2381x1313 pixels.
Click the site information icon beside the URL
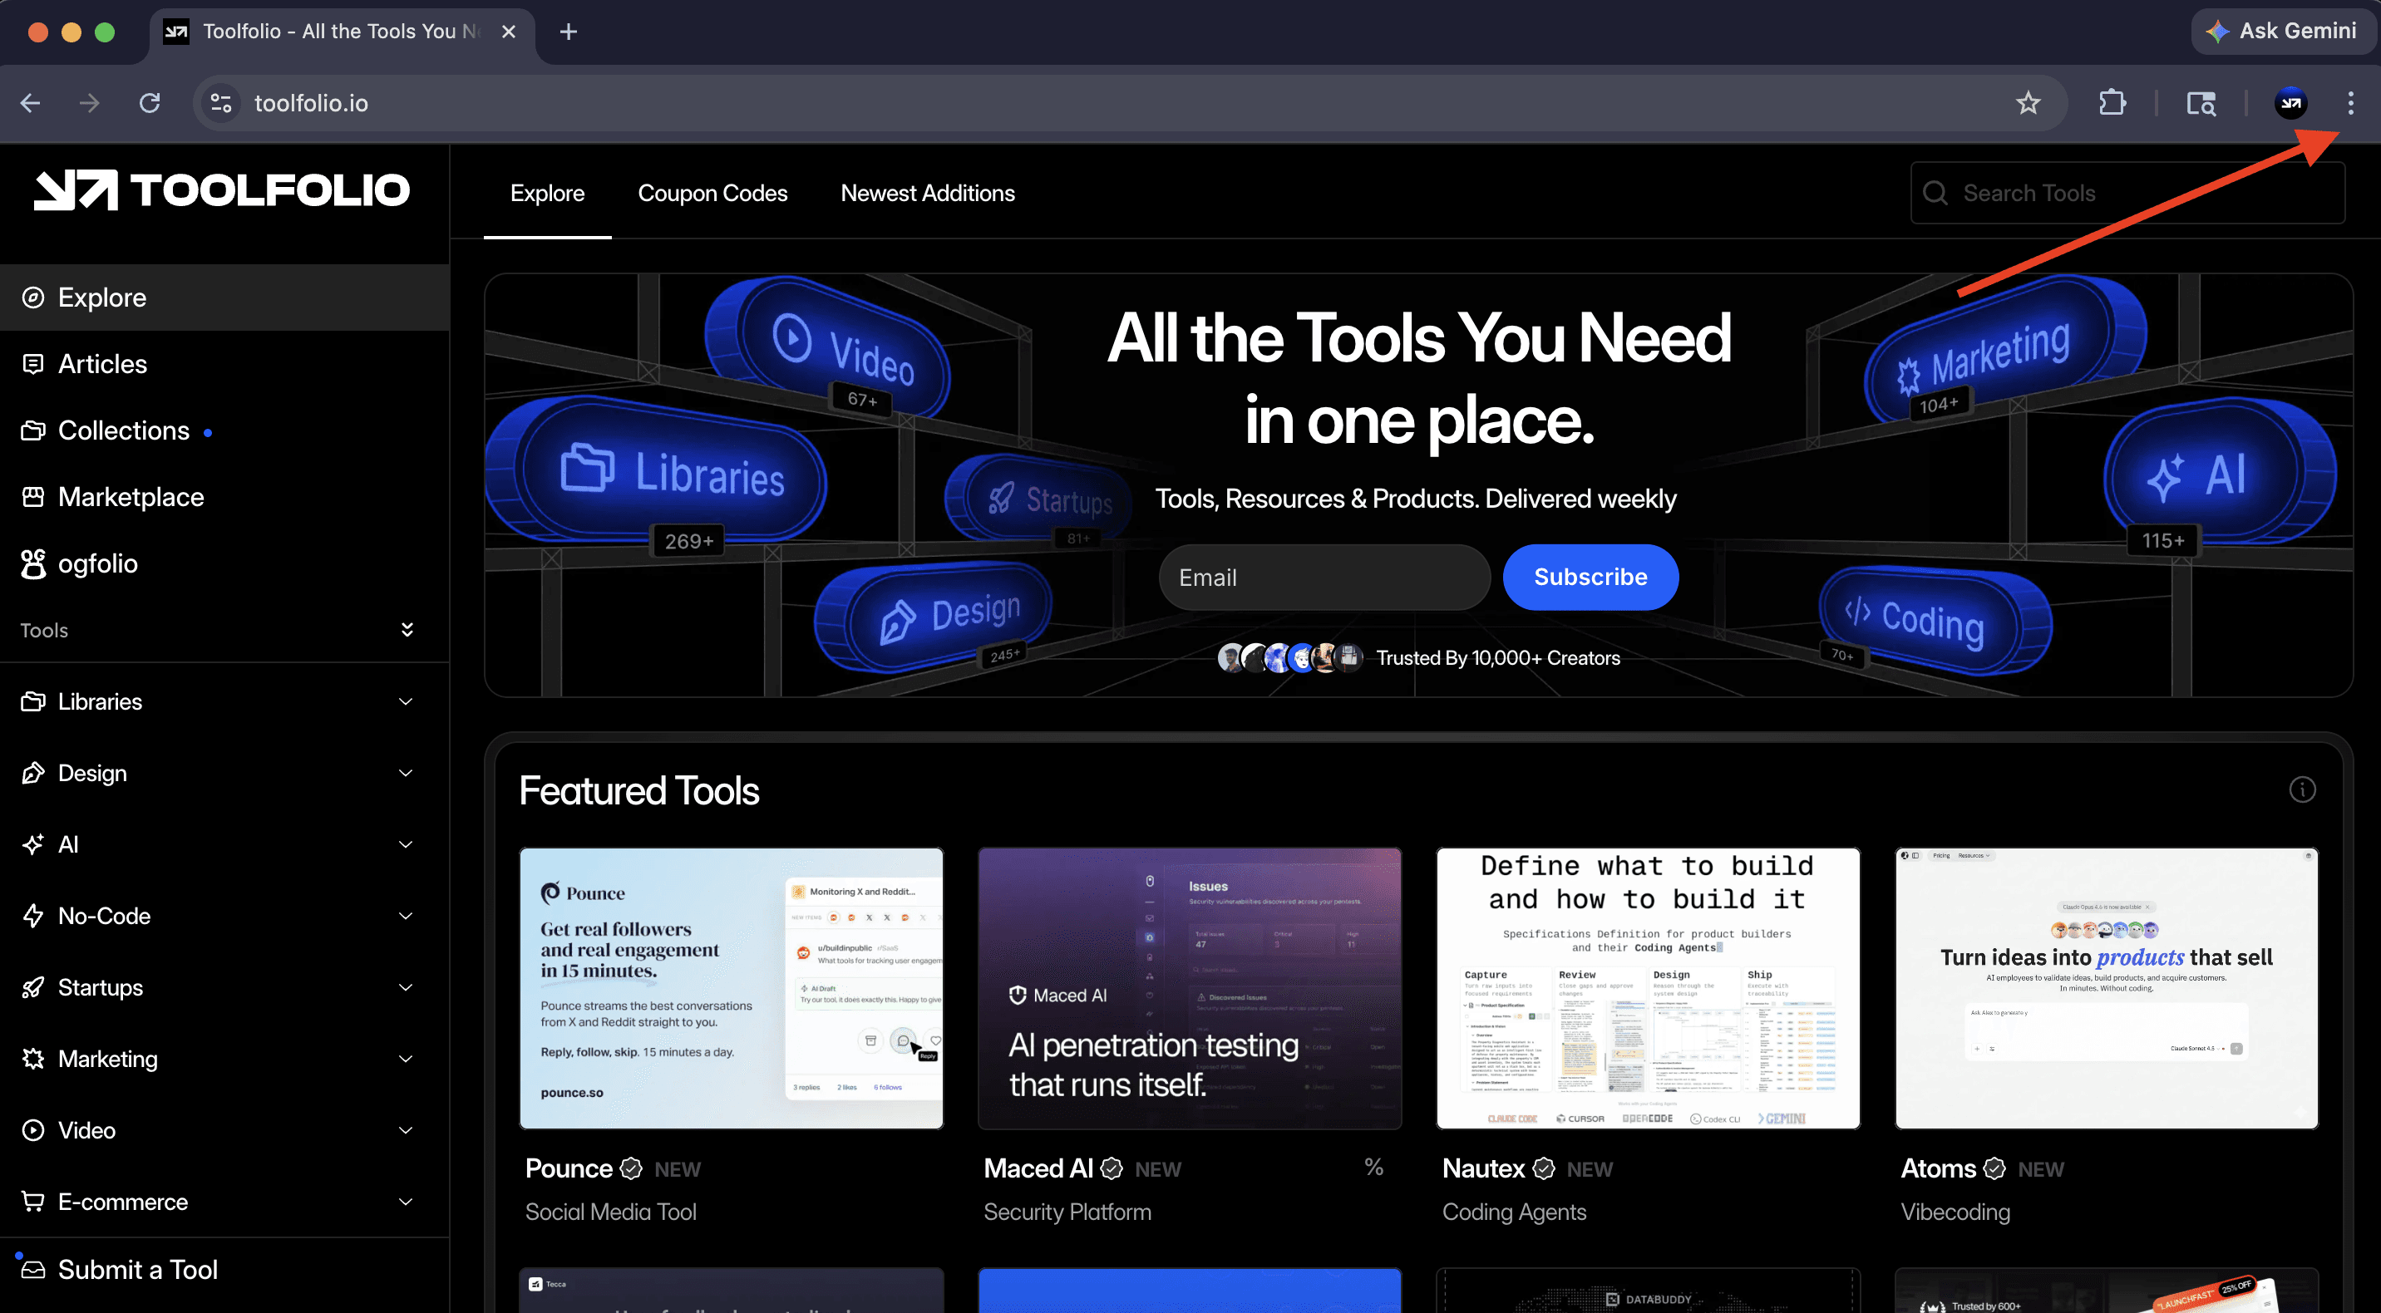[x=221, y=102]
